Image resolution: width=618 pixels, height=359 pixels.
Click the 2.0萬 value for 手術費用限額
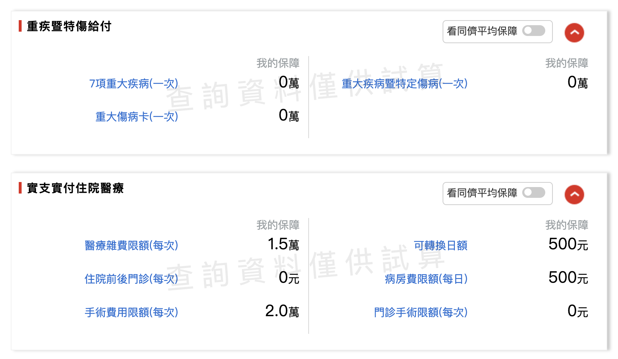pos(282,312)
